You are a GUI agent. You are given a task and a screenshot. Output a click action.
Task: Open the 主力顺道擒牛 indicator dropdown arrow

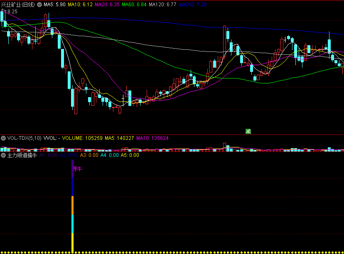(x=3, y=155)
